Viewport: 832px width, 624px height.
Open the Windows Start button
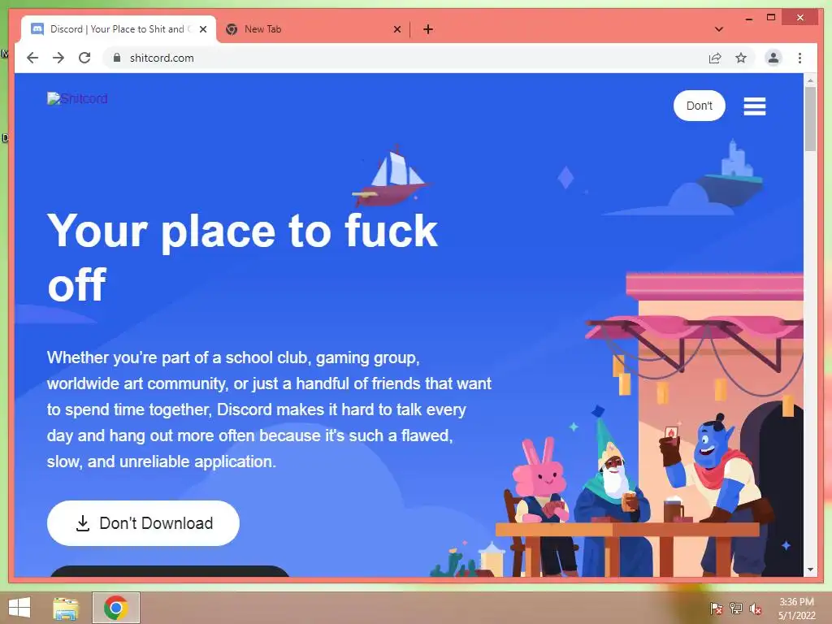click(x=19, y=608)
